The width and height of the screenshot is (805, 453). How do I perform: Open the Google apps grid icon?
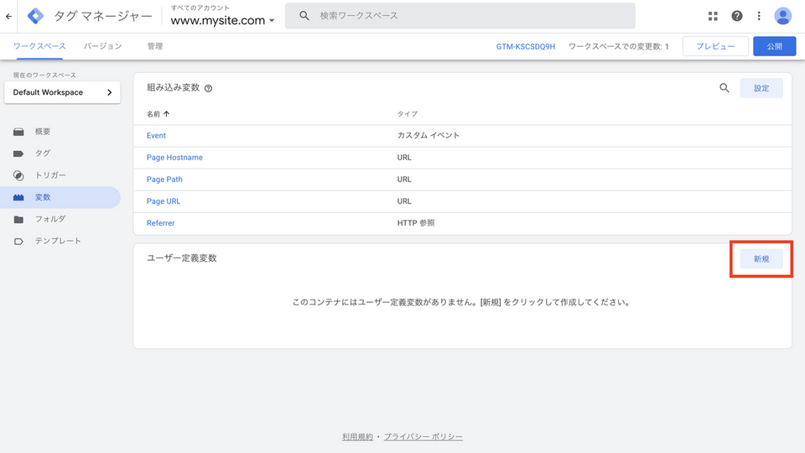coord(713,16)
